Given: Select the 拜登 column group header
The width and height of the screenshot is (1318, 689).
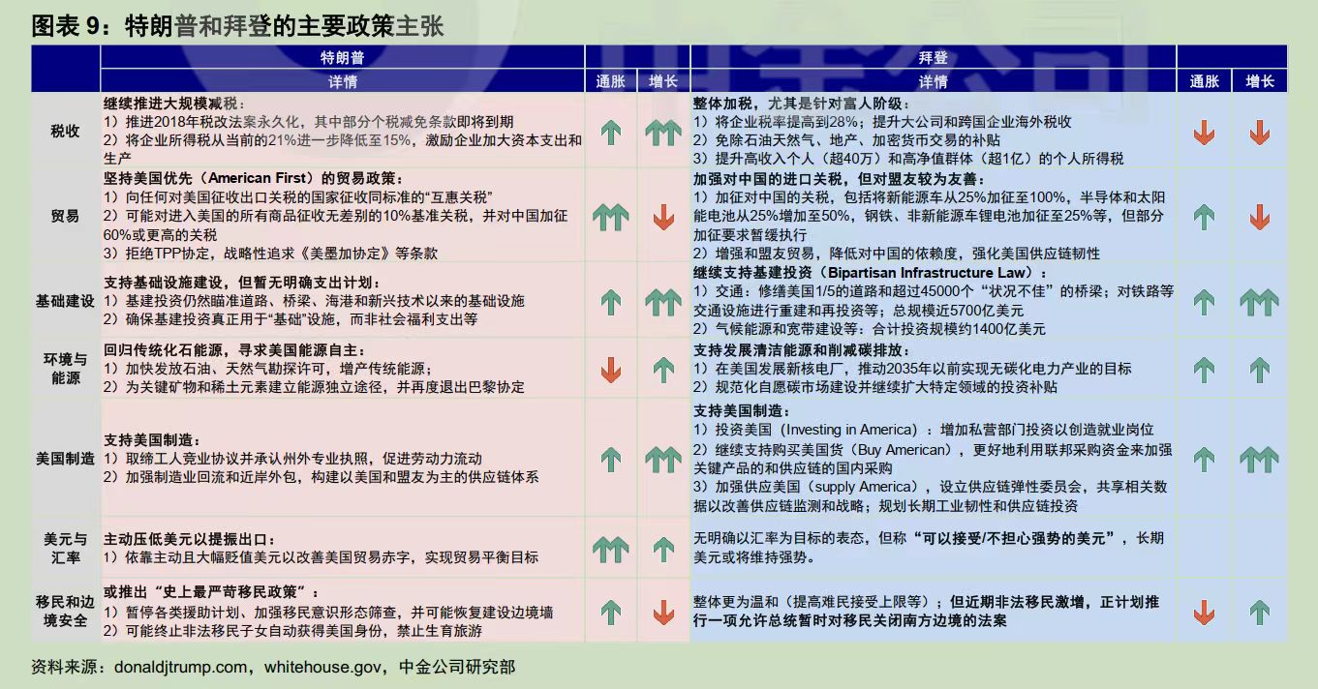Looking at the screenshot, I should (x=933, y=57).
